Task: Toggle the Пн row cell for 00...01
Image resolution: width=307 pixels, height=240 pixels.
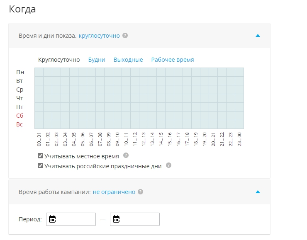Action: tap(39, 72)
